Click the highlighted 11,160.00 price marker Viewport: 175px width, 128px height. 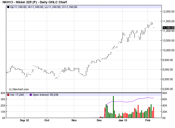pos(168,28)
